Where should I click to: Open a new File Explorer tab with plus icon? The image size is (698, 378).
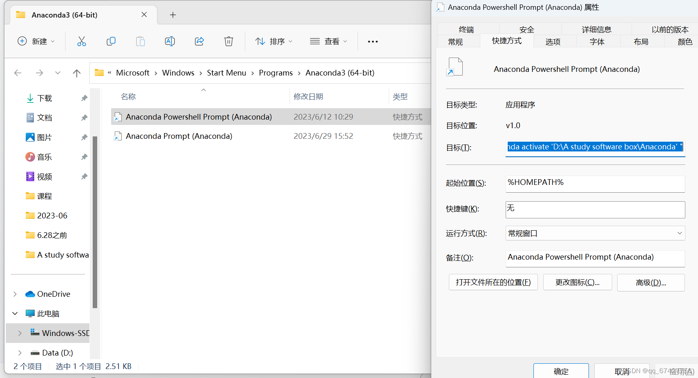[x=173, y=15]
